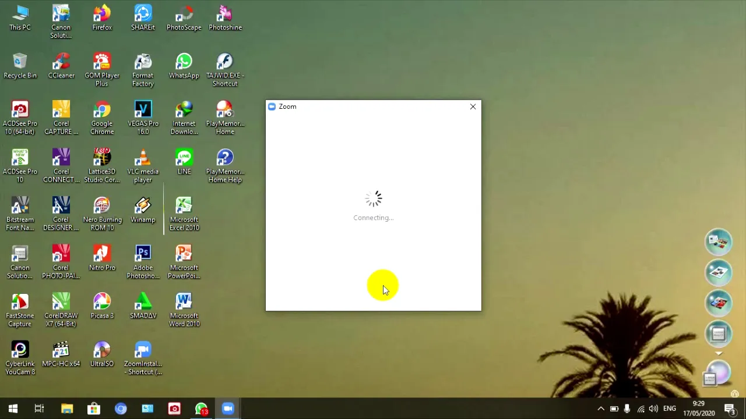
Task: Open the red camera app on taskbar
Action: tap(174, 409)
